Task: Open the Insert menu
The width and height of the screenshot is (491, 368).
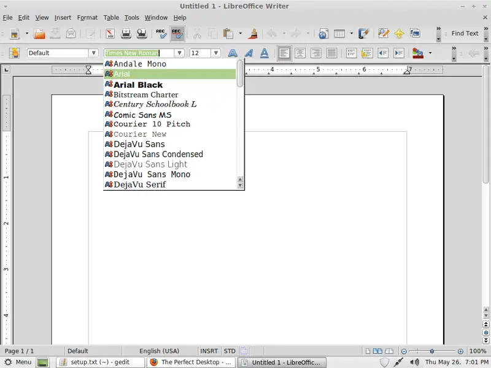Action: [63, 18]
